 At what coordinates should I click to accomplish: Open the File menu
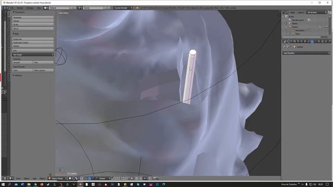pos(12,8)
